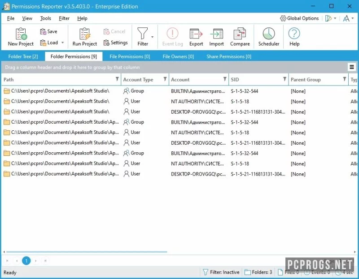
Task: Go to page 1
Action: [x=26, y=261]
